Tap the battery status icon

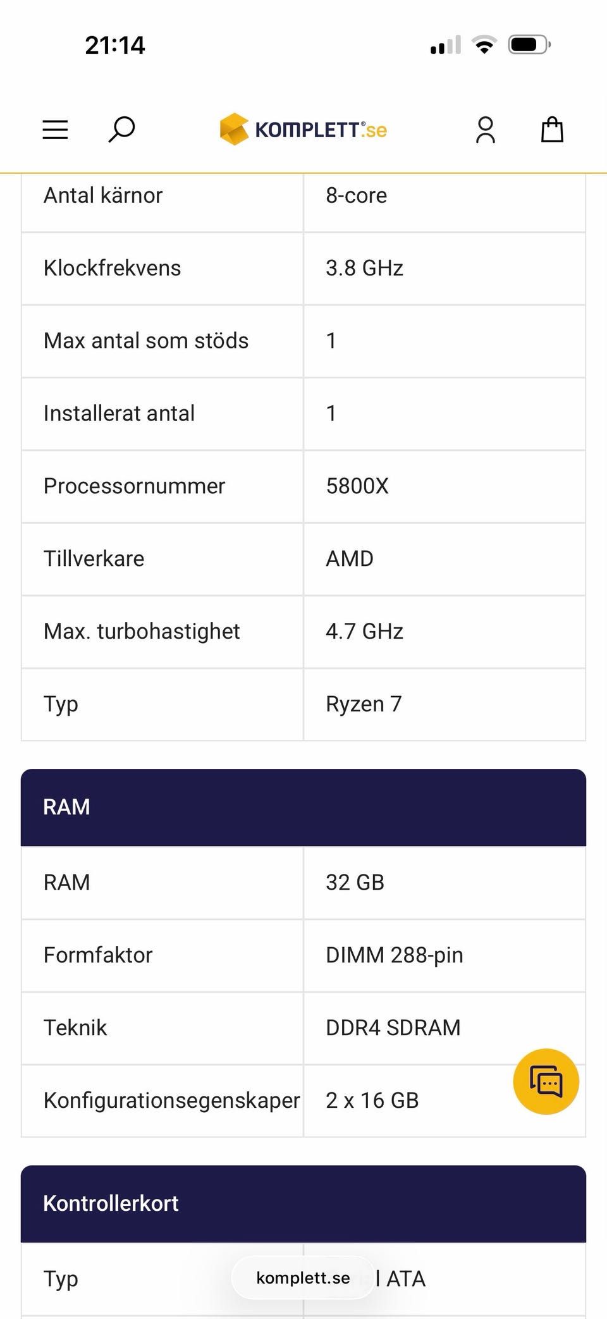[x=529, y=45]
